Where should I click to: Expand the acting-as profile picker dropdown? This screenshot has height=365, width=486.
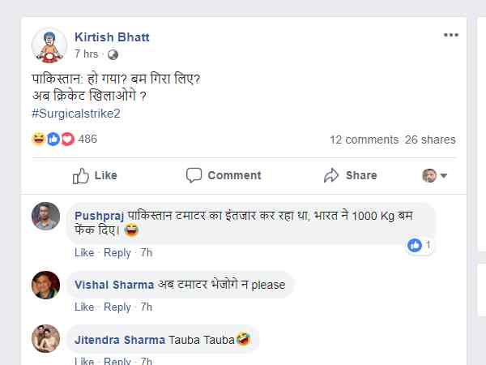point(435,176)
